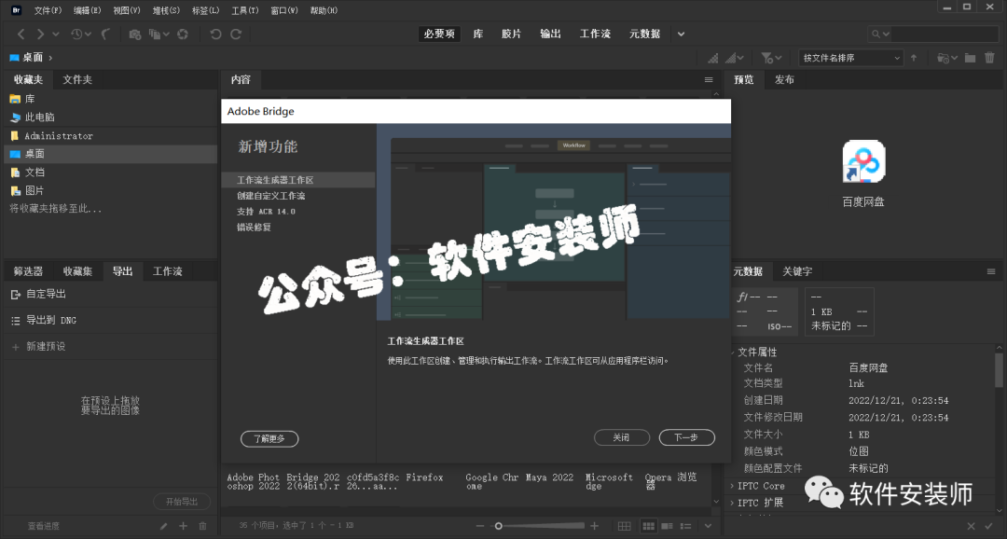Switch to the 文件夹 panel tab
The width and height of the screenshot is (1007, 539).
click(x=77, y=79)
